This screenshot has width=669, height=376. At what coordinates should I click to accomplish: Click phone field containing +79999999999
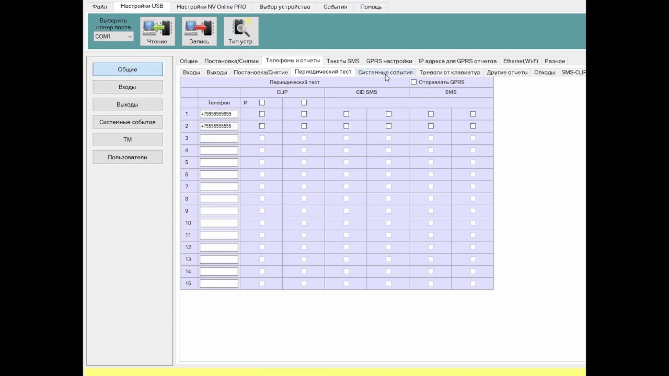(x=219, y=114)
